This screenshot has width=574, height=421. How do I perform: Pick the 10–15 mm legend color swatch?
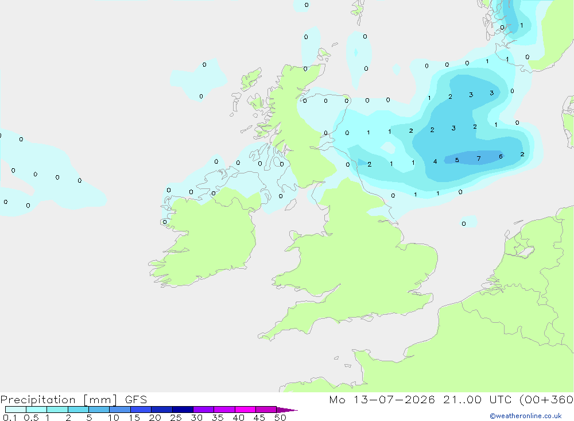coord(120,410)
